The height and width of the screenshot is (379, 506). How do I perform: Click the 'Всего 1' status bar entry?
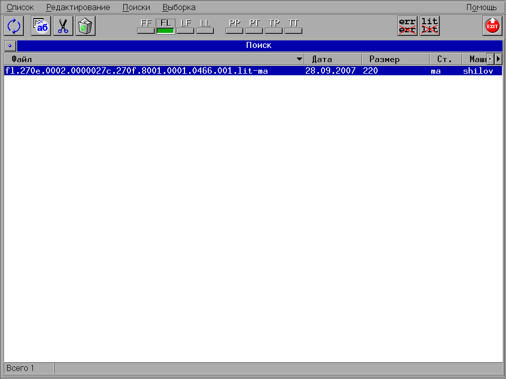pyautogui.click(x=20, y=368)
